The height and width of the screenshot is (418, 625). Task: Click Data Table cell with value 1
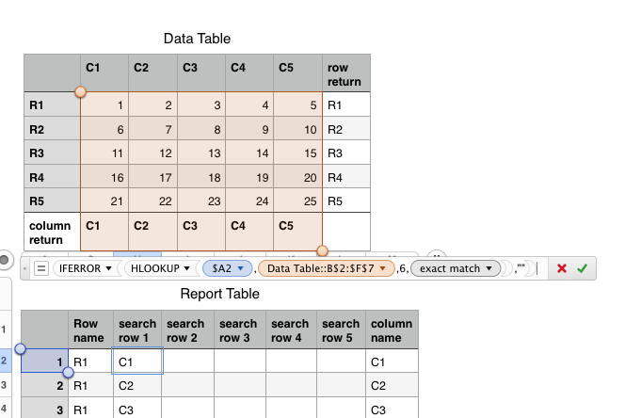click(104, 104)
